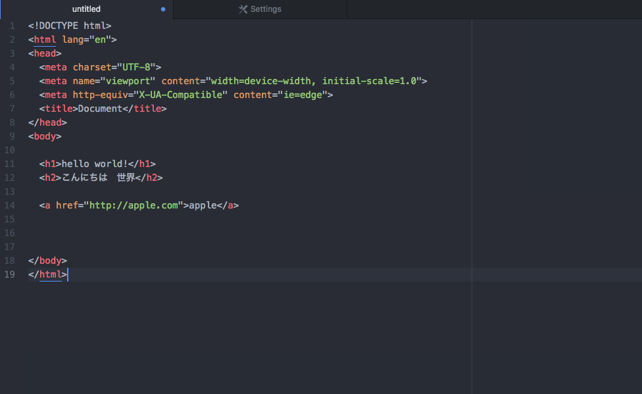Click gutter line number 12
Viewport: 642px width, 394px height.
9,178
